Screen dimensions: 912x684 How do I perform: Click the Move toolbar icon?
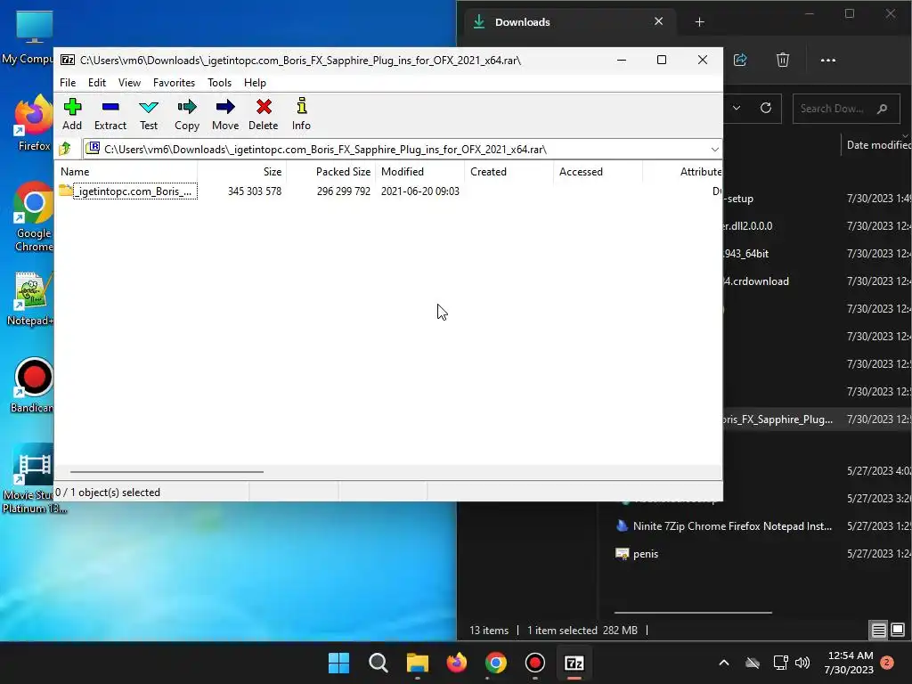pyautogui.click(x=225, y=114)
